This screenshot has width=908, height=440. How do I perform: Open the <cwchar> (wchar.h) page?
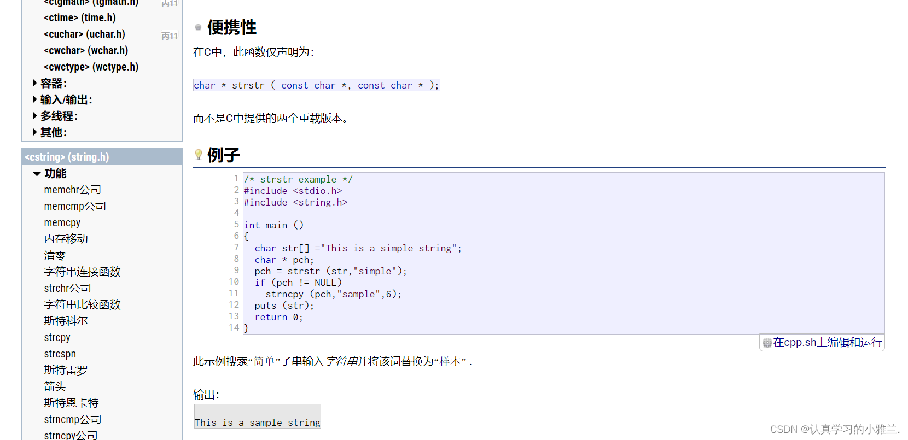click(86, 50)
